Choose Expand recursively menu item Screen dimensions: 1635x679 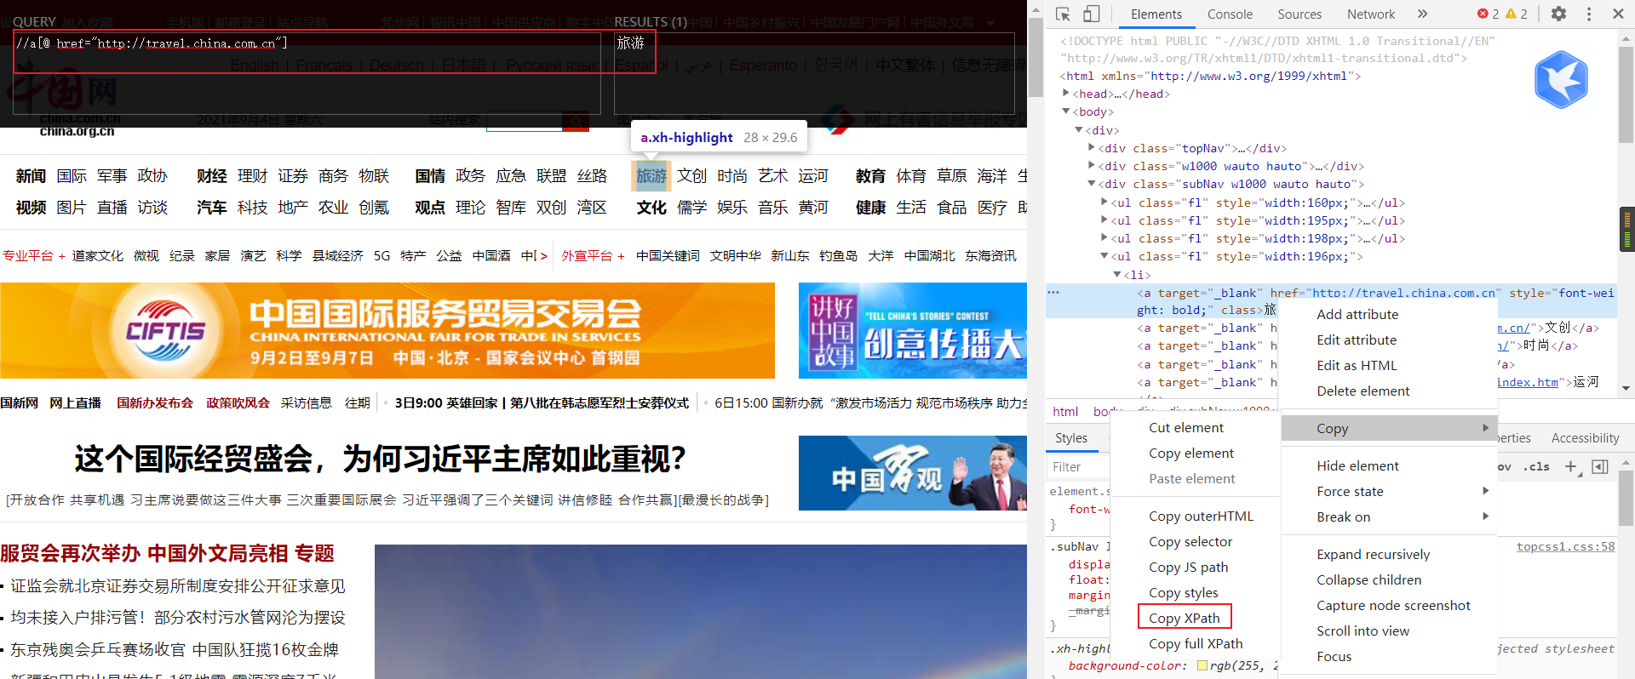tap(1373, 554)
